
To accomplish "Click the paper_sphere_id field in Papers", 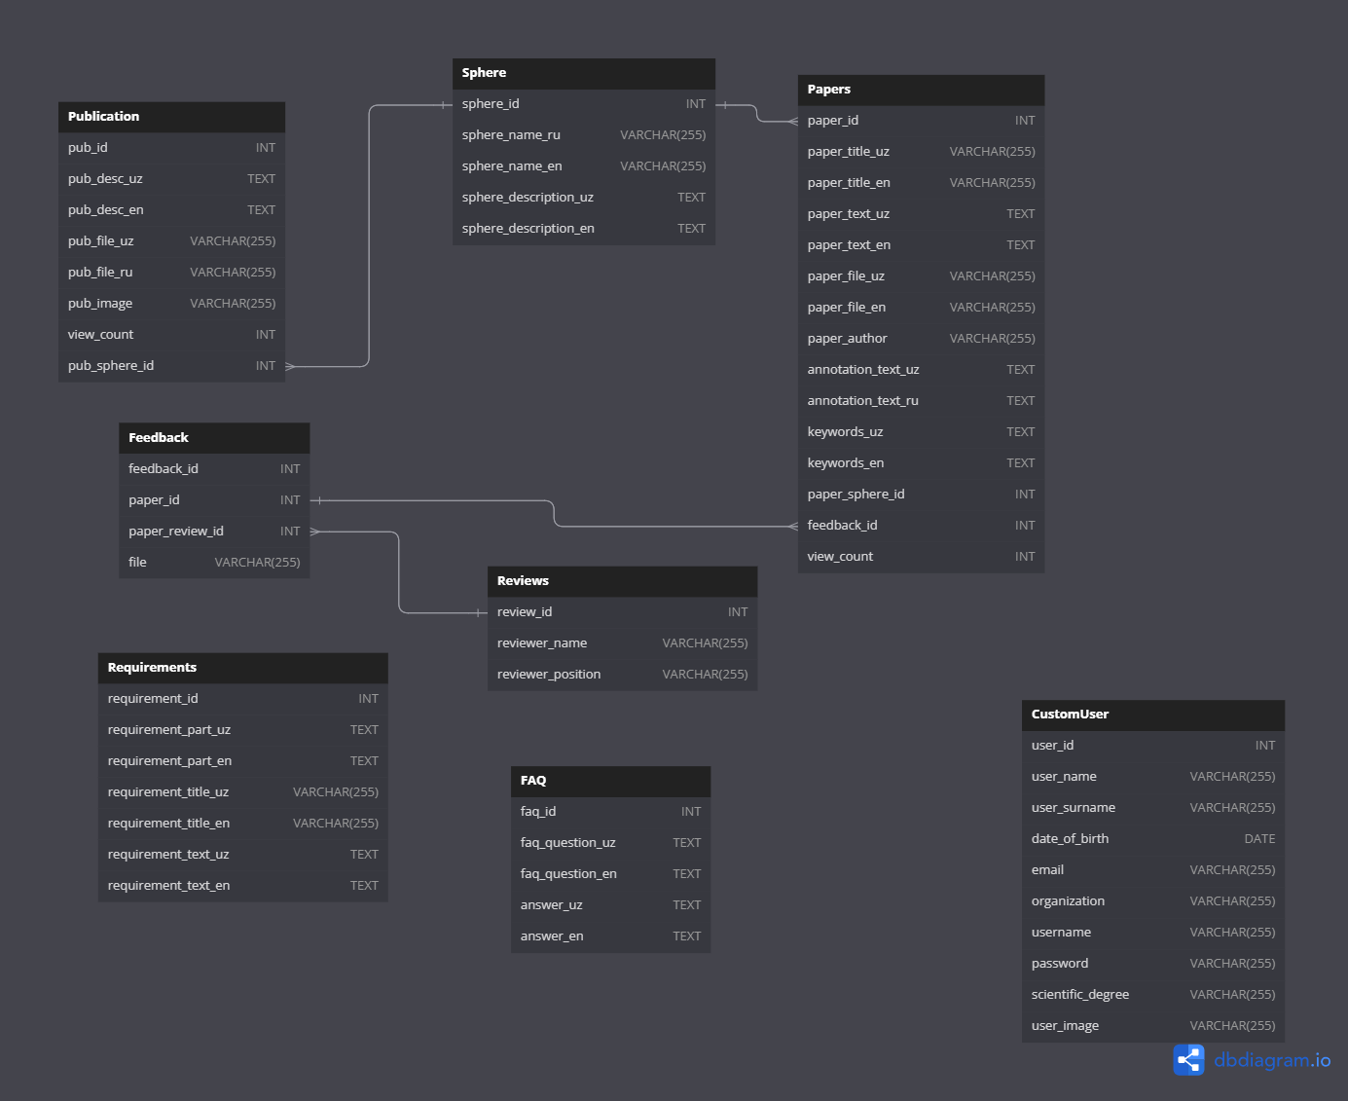I will [x=921, y=495].
